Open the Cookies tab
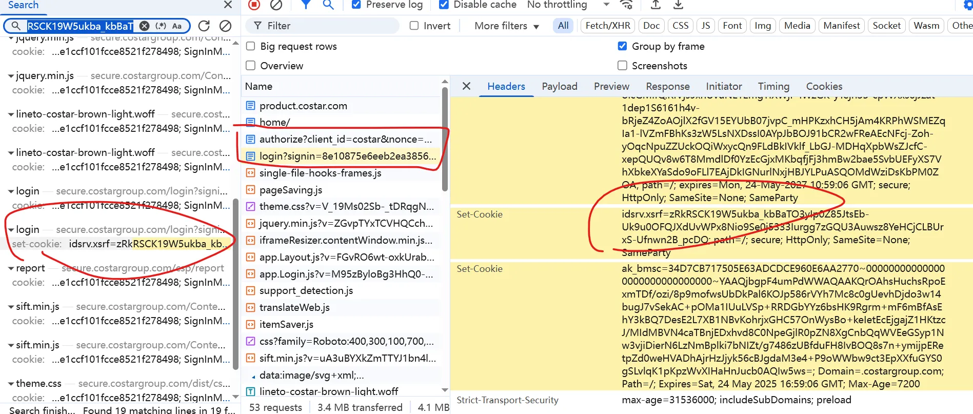This screenshot has height=414, width=973. 824,86
